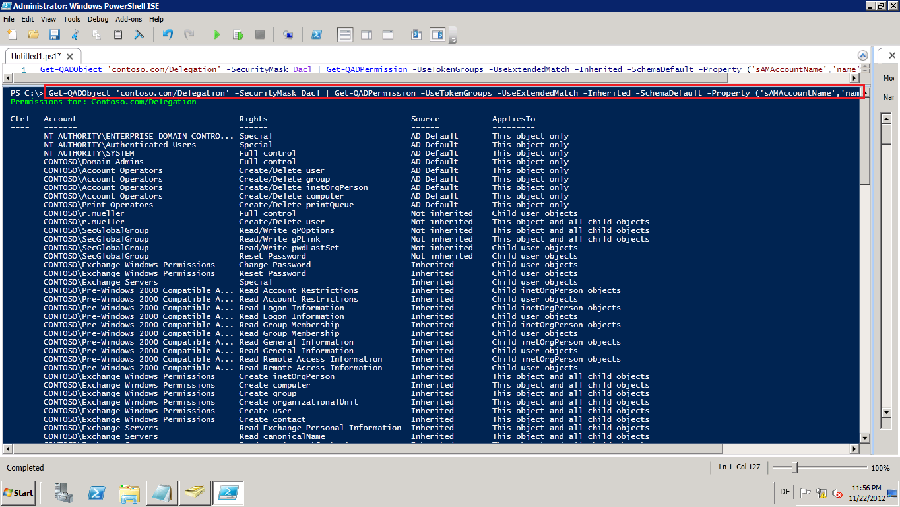This screenshot has height=507, width=900.
Task: Click the network tray icon
Action: coord(821,492)
